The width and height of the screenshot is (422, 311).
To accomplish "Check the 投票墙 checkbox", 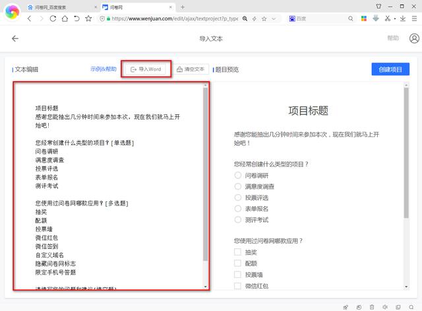I will point(237,275).
